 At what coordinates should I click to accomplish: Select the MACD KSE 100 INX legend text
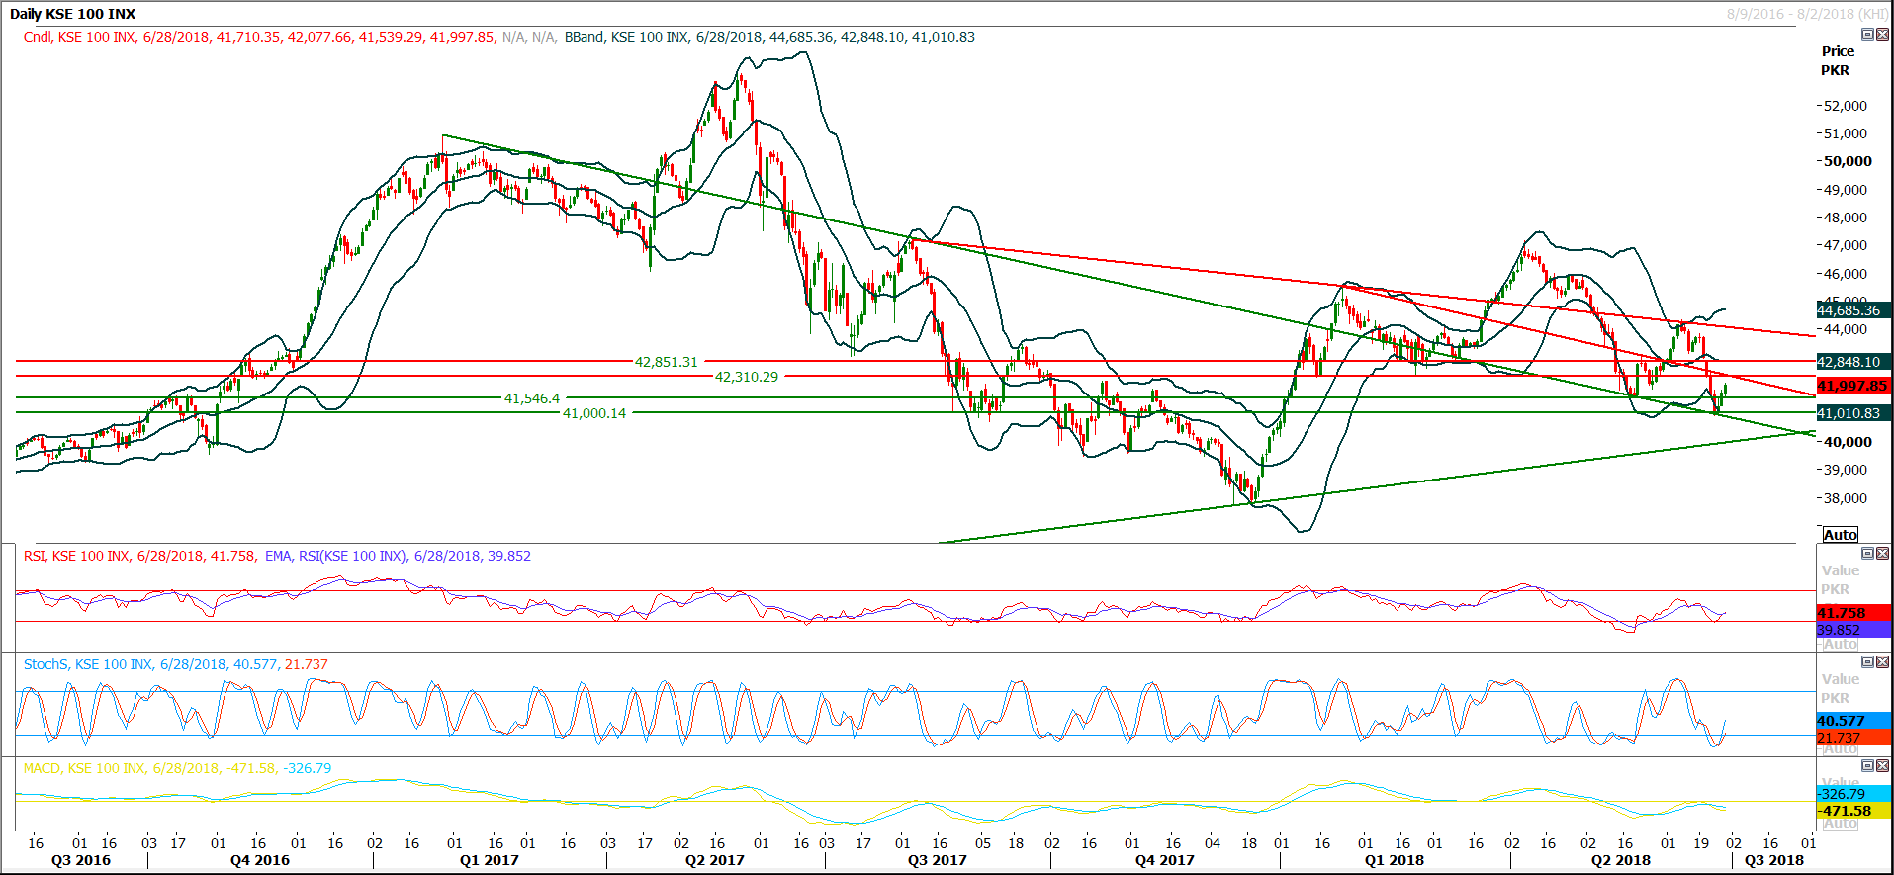pyautogui.click(x=178, y=768)
